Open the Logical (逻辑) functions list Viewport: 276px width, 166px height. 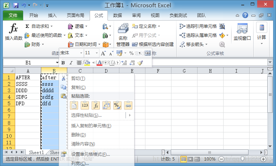[78, 26]
